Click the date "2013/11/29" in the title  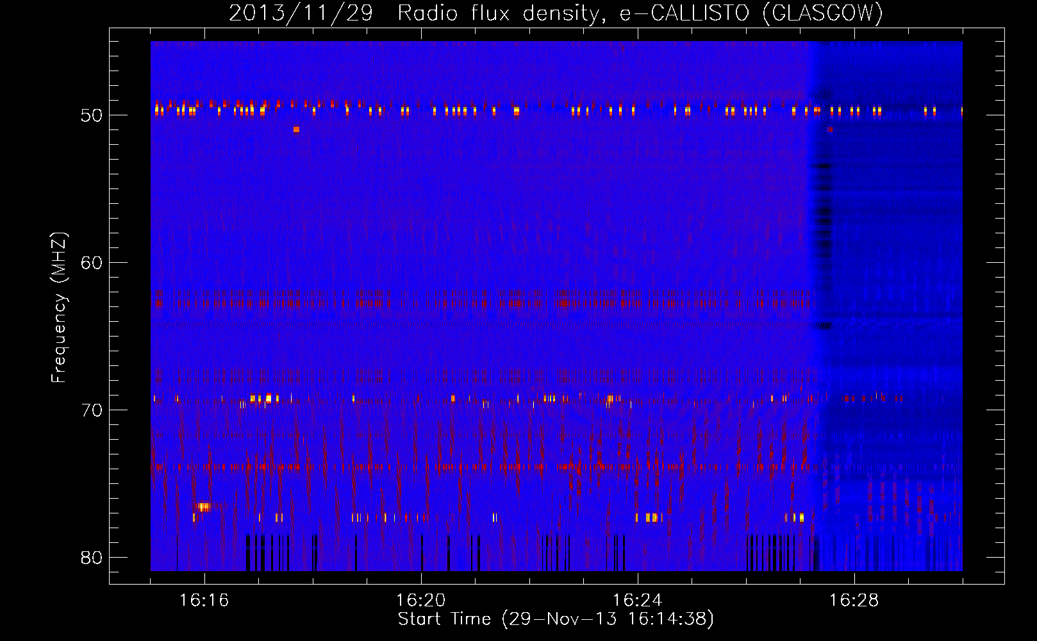click(x=301, y=13)
